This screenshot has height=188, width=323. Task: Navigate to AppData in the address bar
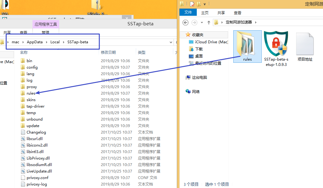click(35, 42)
